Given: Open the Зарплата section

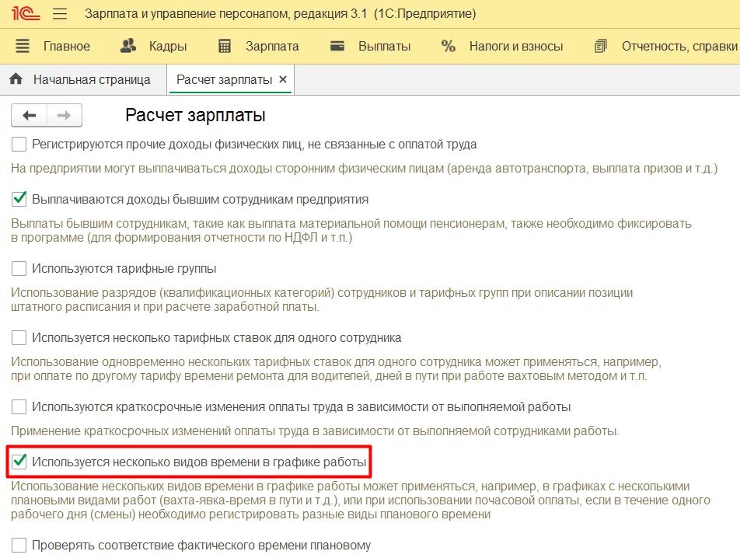Looking at the screenshot, I should tap(272, 46).
